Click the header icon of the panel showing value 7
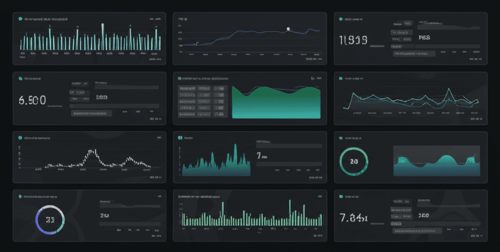Image resolution: width=500 pixels, height=252 pixels. tap(180, 138)
